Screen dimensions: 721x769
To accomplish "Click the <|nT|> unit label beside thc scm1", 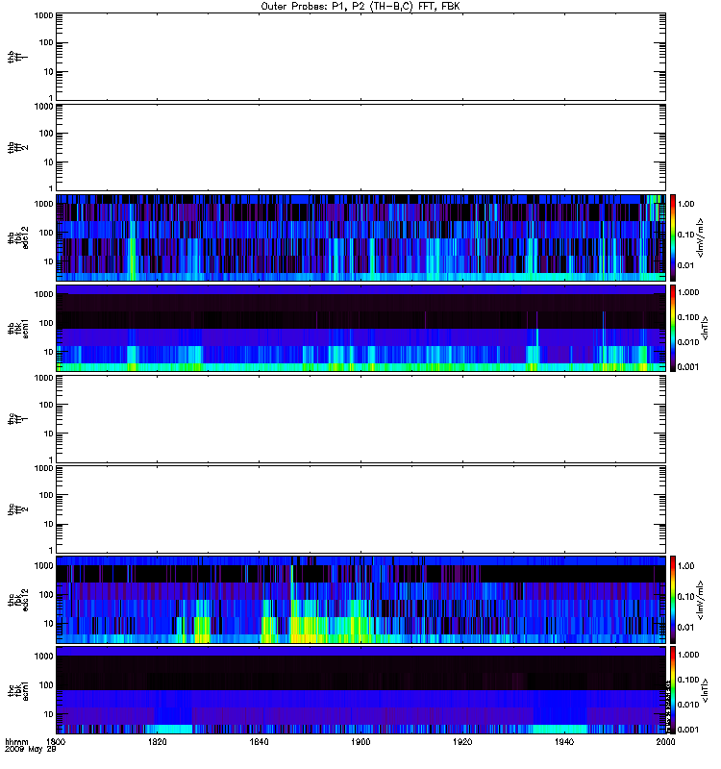I will point(706,691).
